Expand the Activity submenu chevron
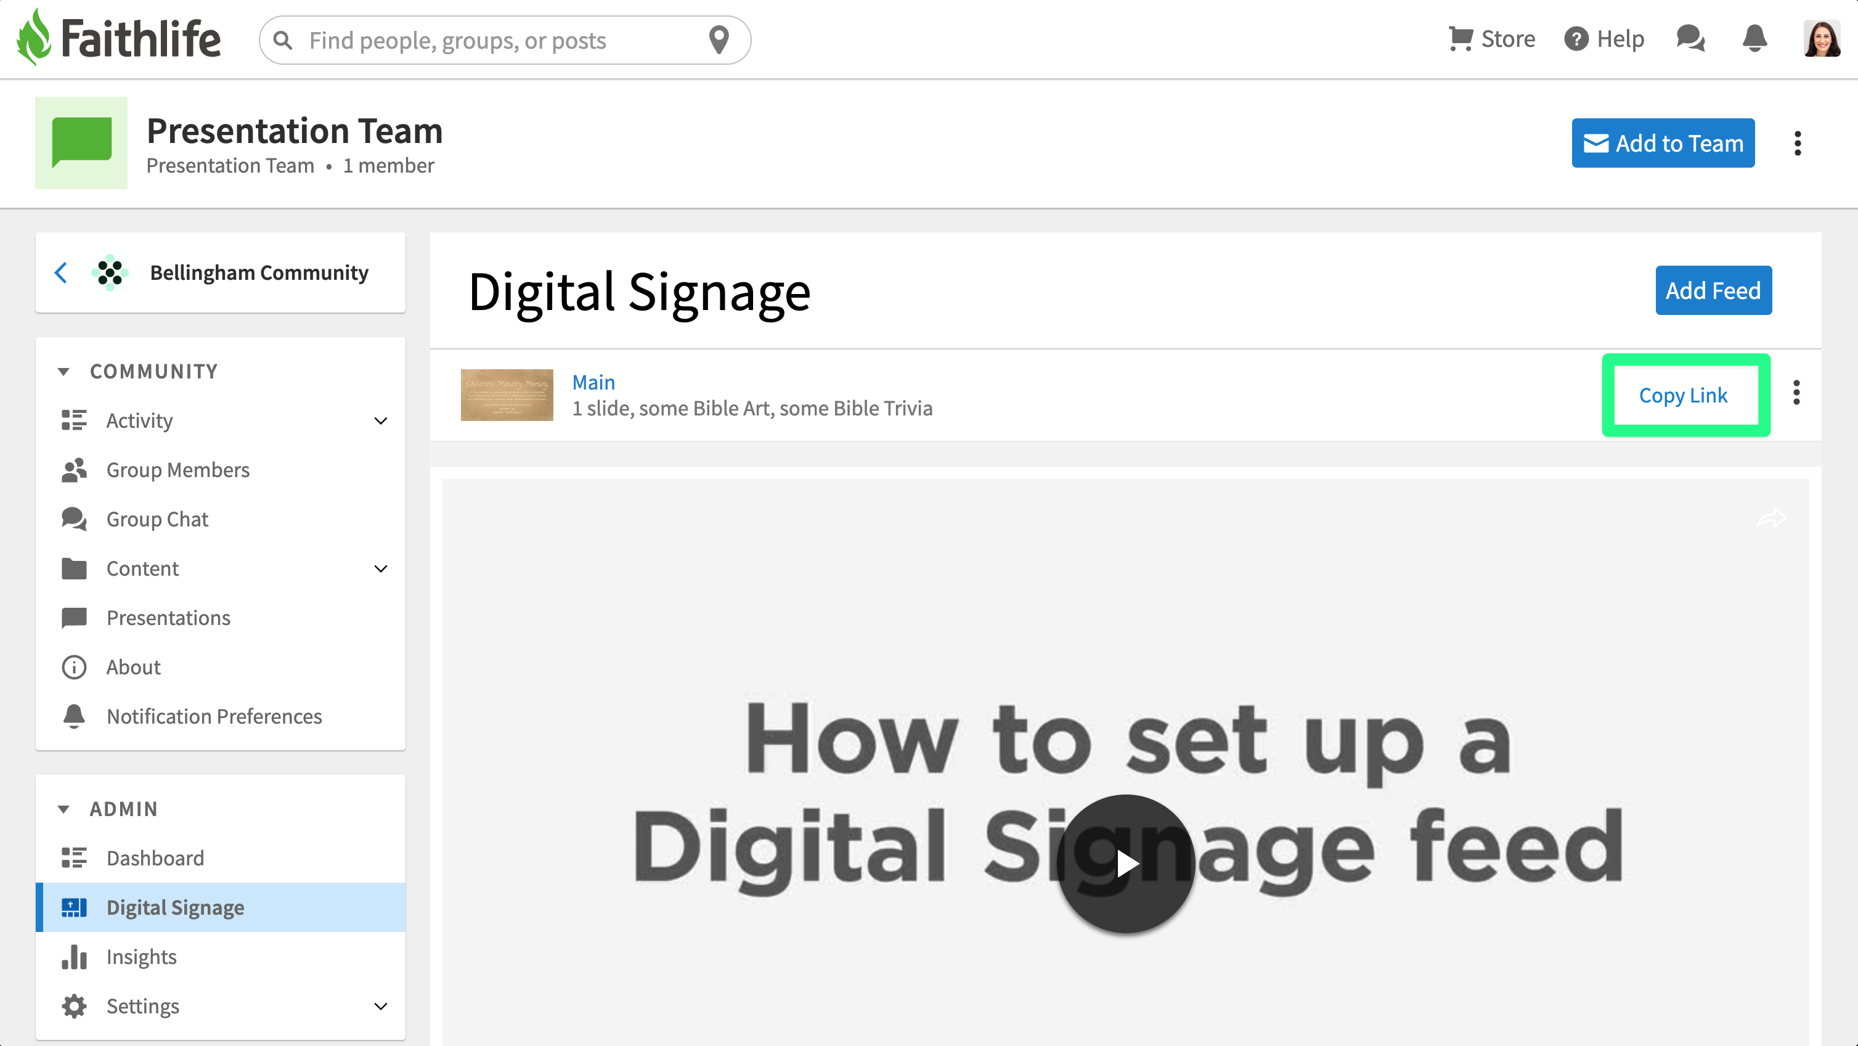 click(381, 420)
